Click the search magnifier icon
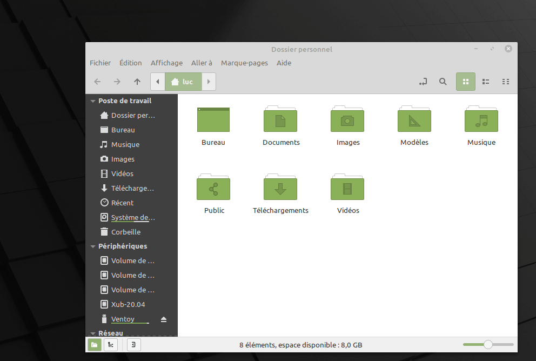This screenshot has height=361, width=536. point(443,82)
